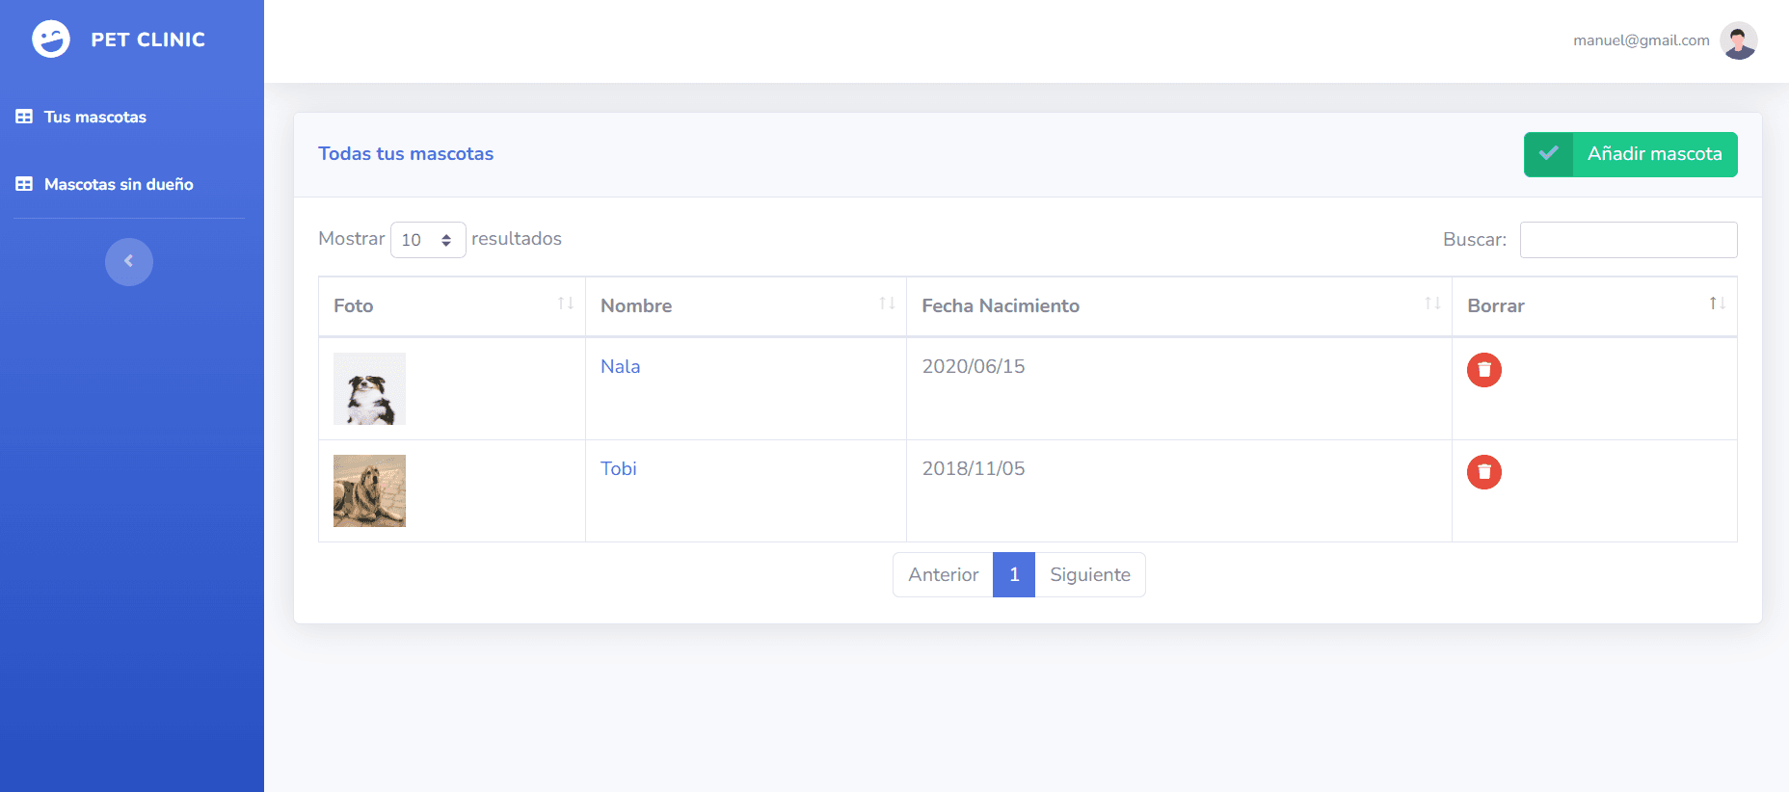Sort table by Foto column
The height and width of the screenshot is (792, 1789).
point(452,306)
